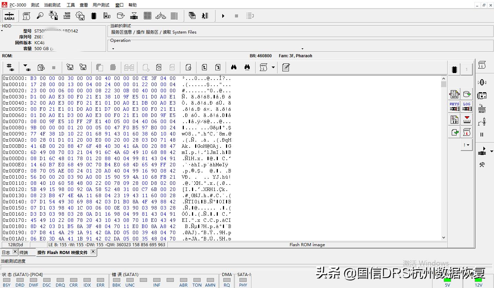Open the edit pencil icon in ROM toolbar
494x288 pixels.
click(286, 67)
